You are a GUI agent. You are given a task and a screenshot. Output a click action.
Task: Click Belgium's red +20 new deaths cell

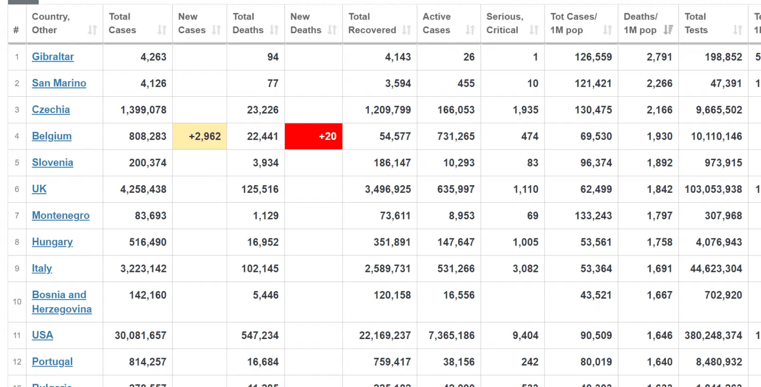click(x=313, y=136)
